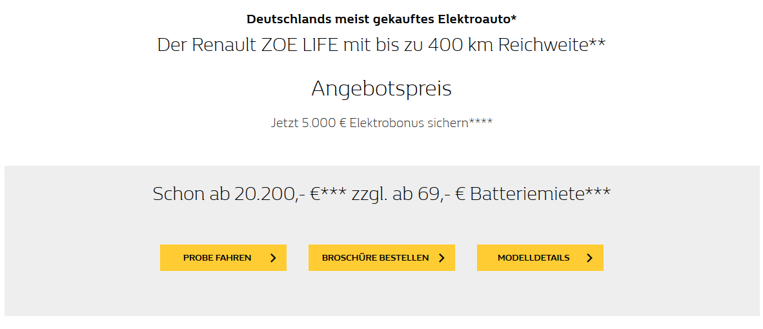Click the 400 km Reichweite text

pyautogui.click(x=509, y=45)
